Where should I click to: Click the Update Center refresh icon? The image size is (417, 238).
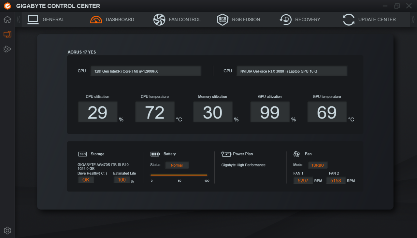349,20
